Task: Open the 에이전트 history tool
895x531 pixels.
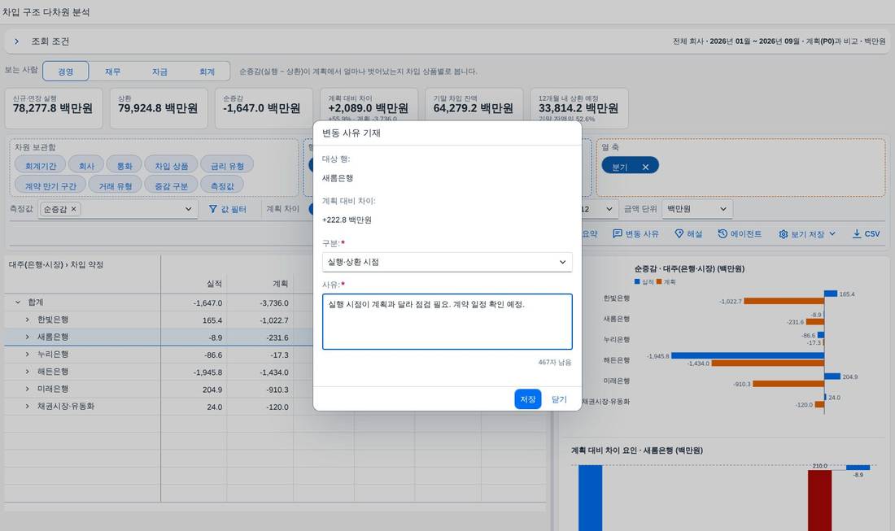Action: 739,234
